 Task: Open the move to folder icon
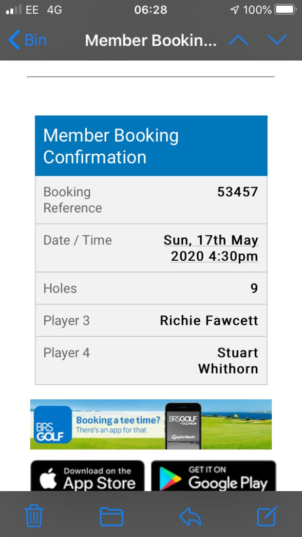(x=112, y=516)
